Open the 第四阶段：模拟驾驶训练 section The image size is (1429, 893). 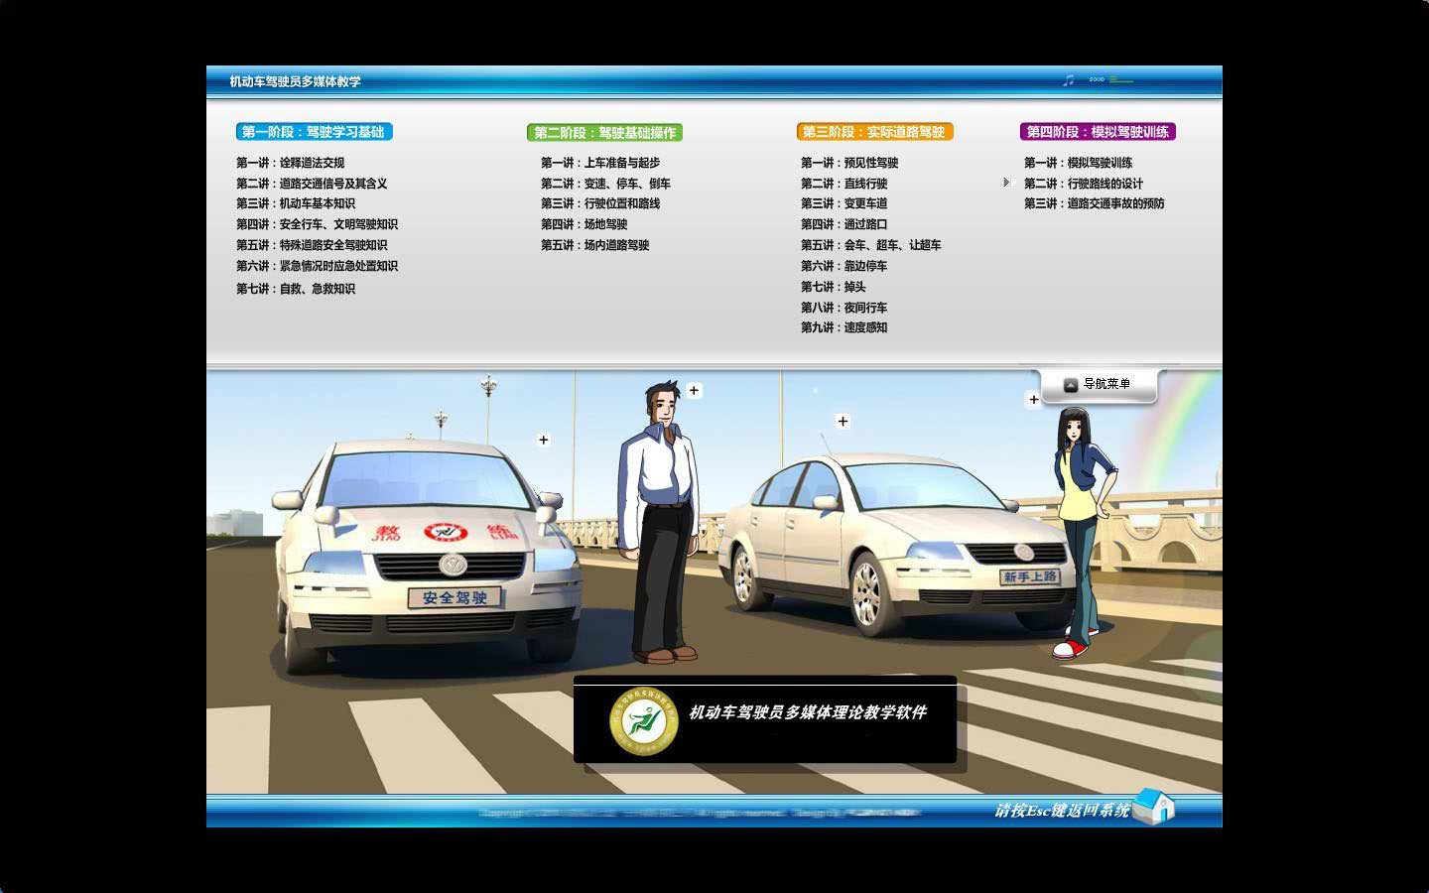tap(1098, 132)
